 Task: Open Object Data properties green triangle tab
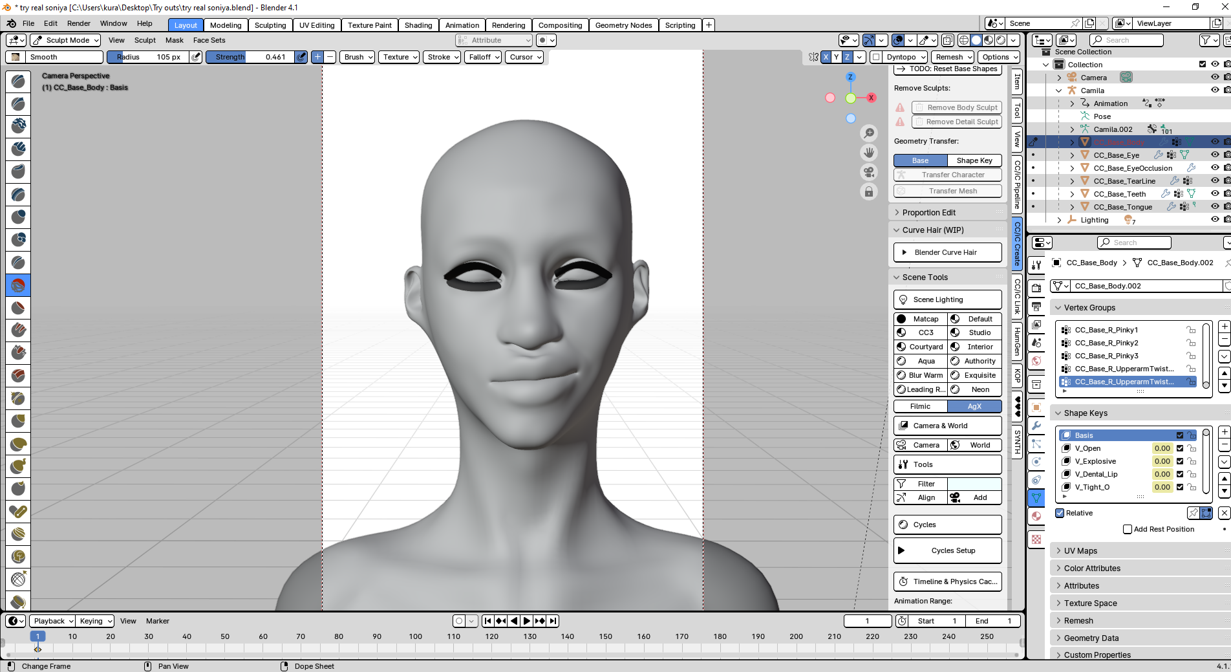(x=1036, y=497)
